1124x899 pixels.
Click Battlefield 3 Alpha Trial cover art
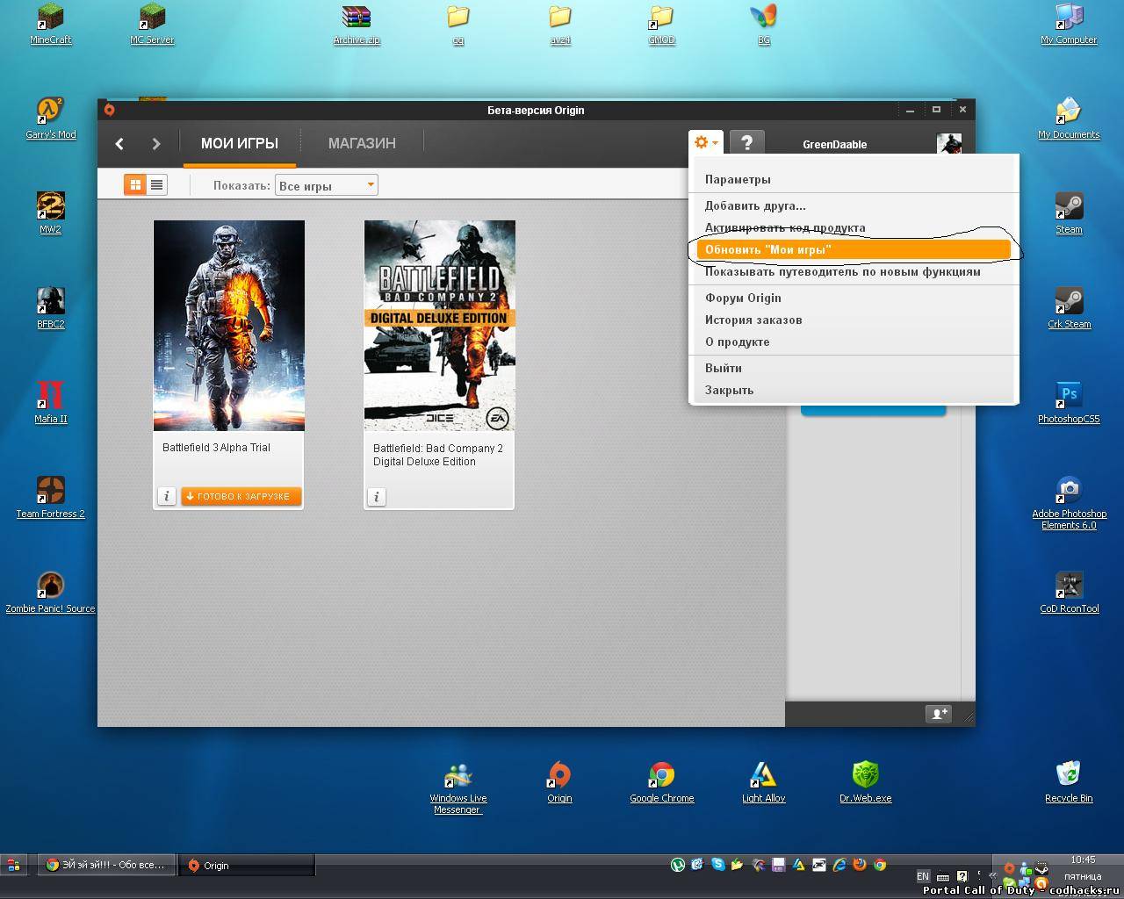pos(229,326)
